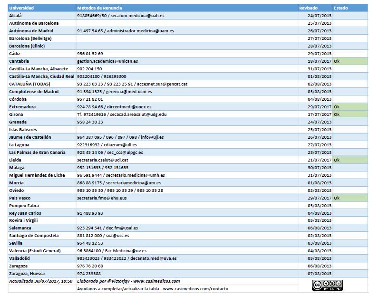369x295 pixels.
Task: Click the secalum.medicina@uah.es contact cell
Action: coord(187,16)
